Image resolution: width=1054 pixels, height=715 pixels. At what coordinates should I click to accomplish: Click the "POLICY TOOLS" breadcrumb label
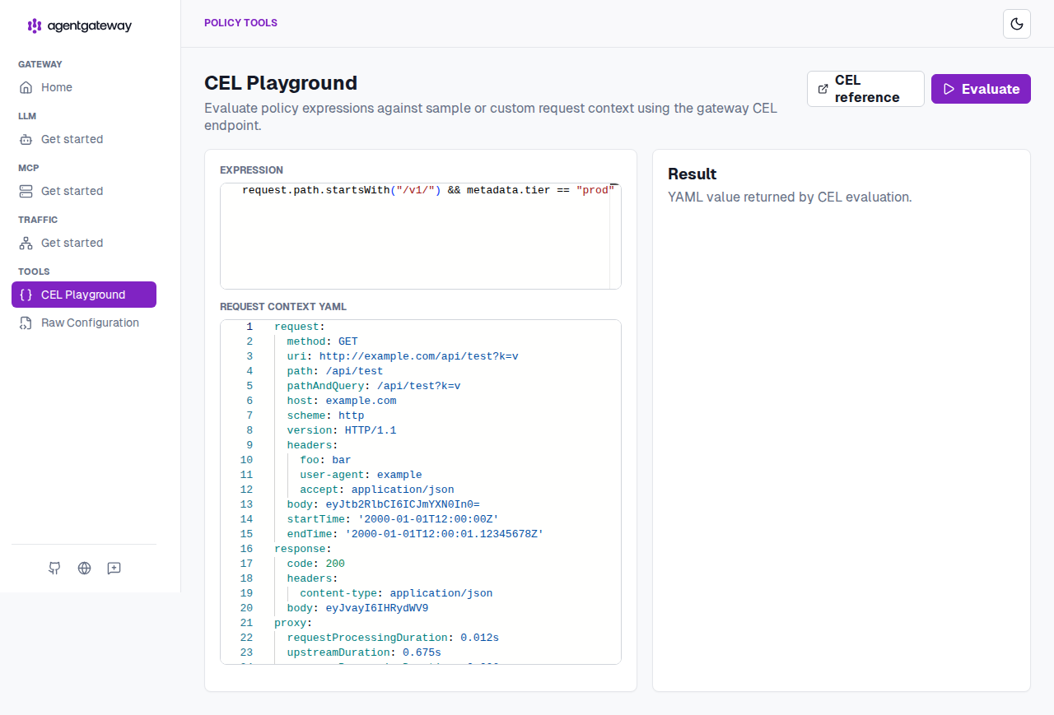coord(240,23)
